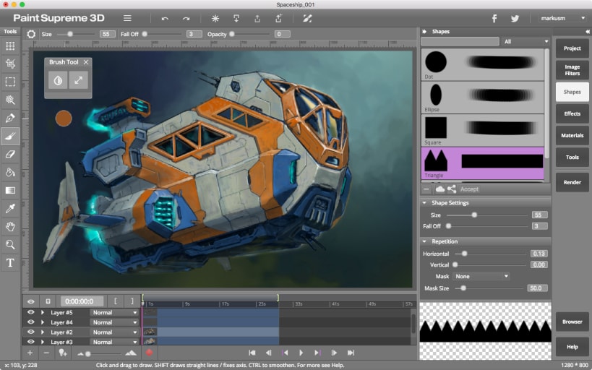Switch to the Materials panel tab

click(x=572, y=135)
